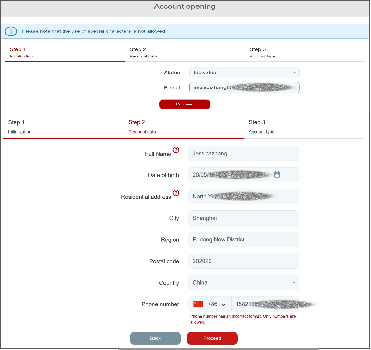Click the Full Name field label
The image size is (371, 350).
pyautogui.click(x=158, y=154)
